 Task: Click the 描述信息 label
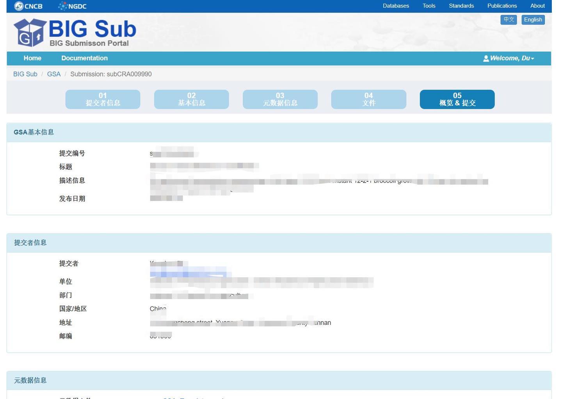(x=72, y=180)
